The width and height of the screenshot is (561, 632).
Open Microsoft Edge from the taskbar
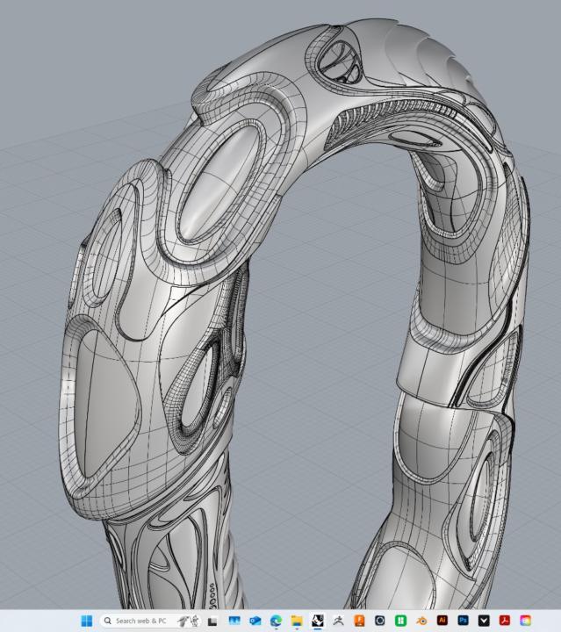coord(276,621)
